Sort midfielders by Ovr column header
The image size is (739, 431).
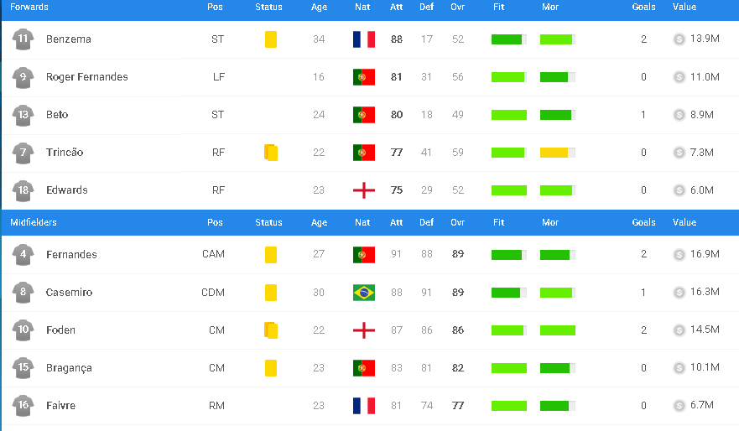click(x=458, y=222)
